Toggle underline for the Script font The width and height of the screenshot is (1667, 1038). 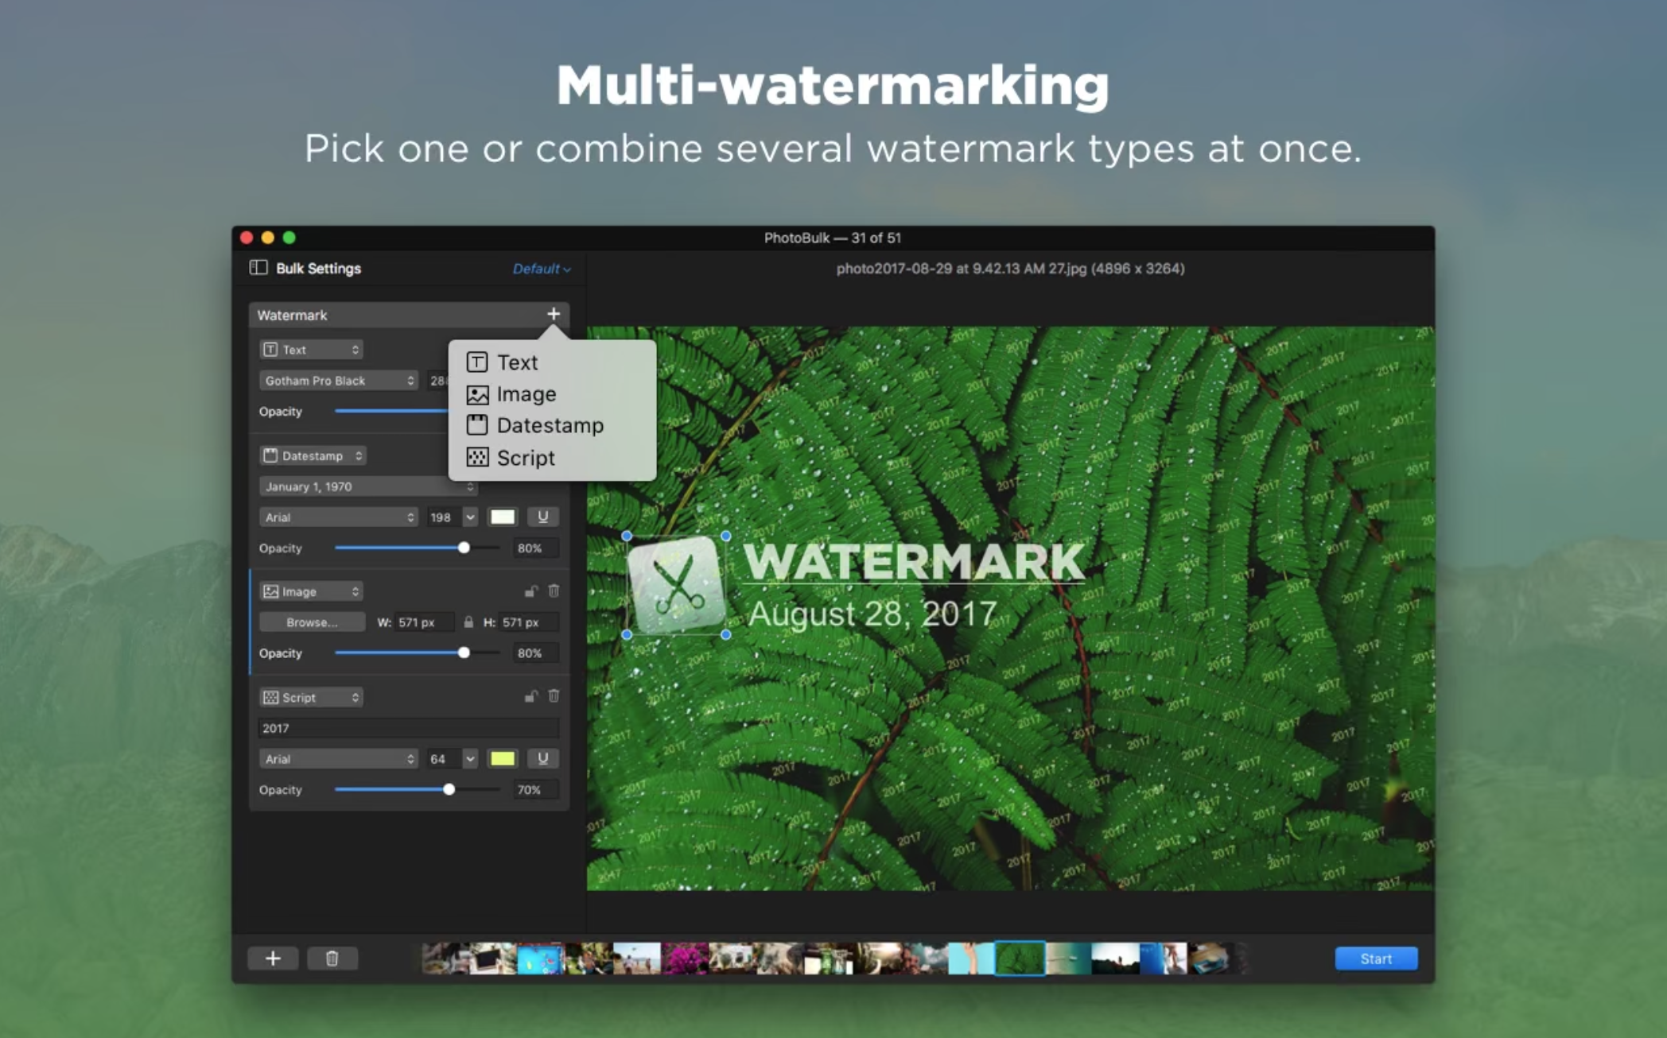543,759
